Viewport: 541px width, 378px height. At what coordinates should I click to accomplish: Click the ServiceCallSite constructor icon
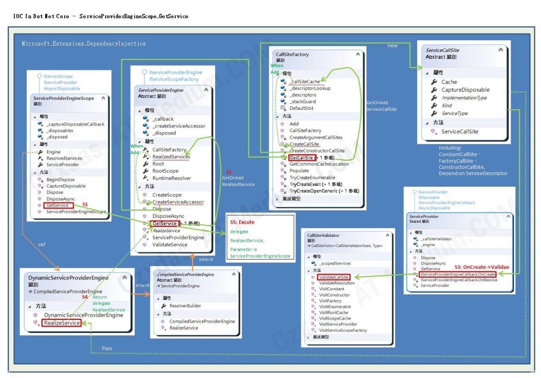pos(434,132)
